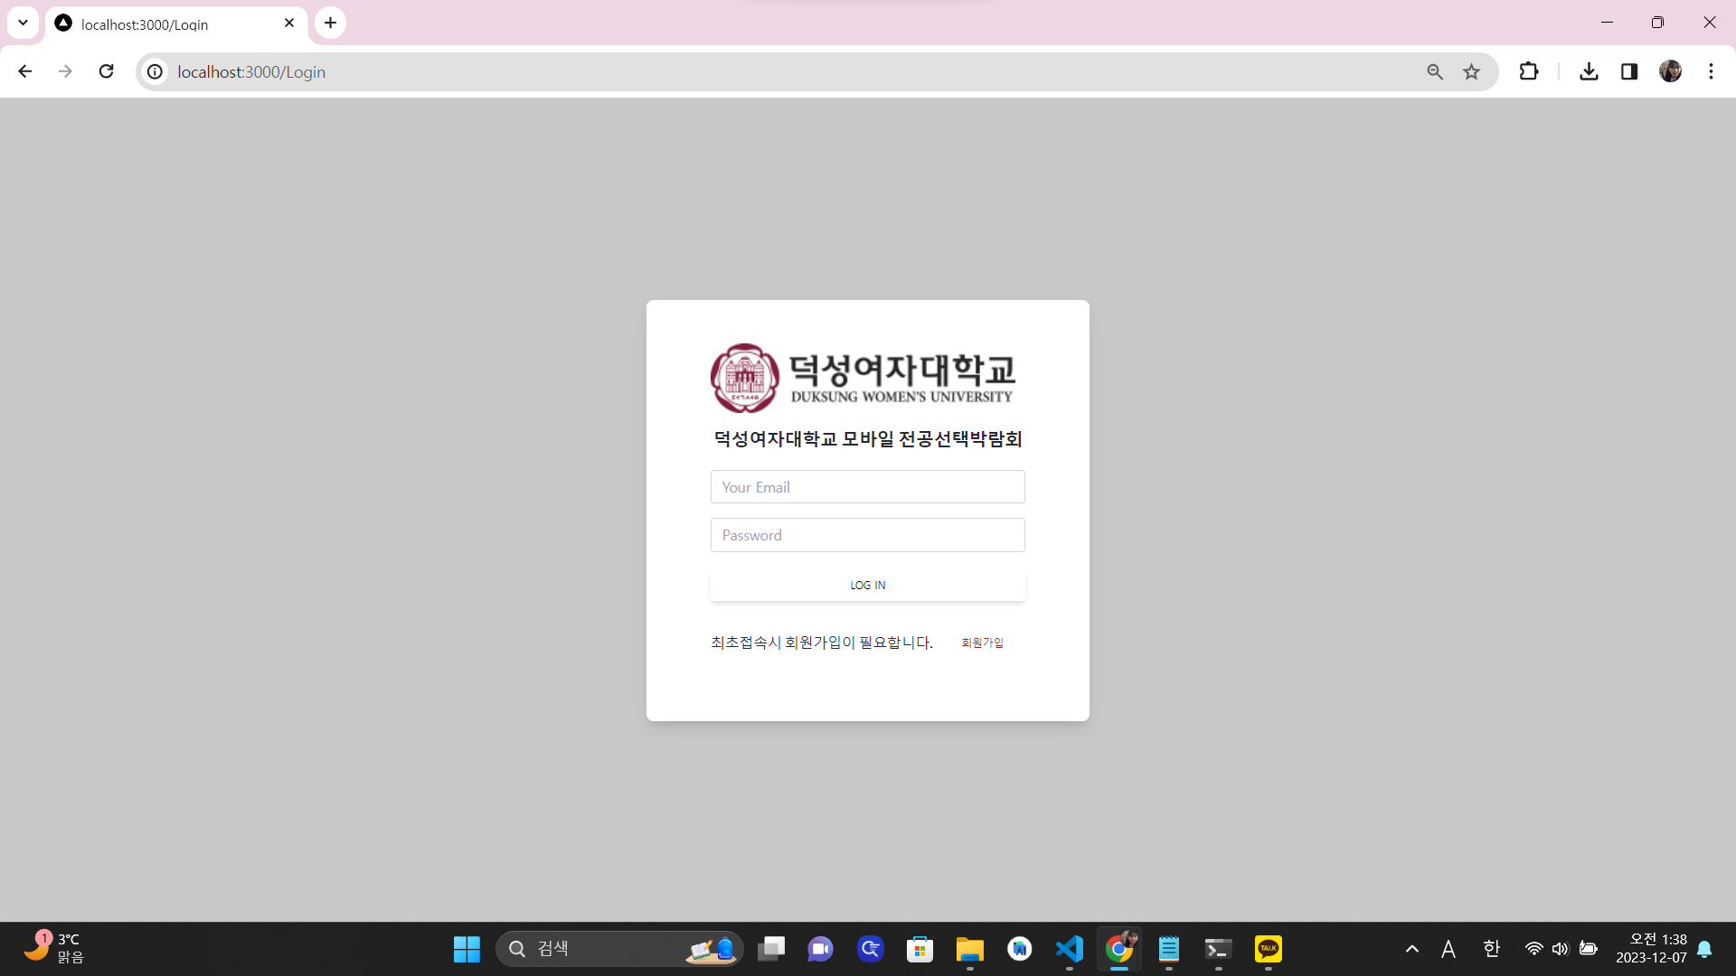
Task: Click the Your Email input field
Action: point(867,487)
